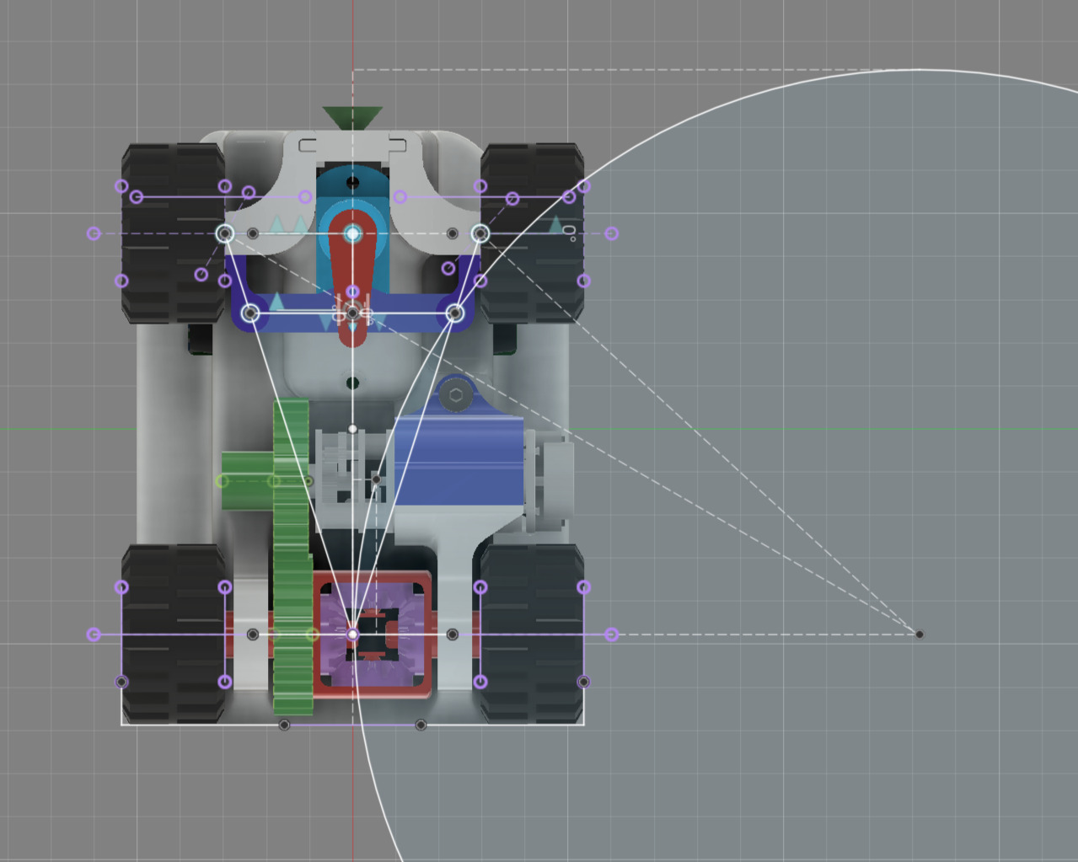Select the rear-left tire
The width and height of the screenshot is (1078, 862).
tap(174, 634)
